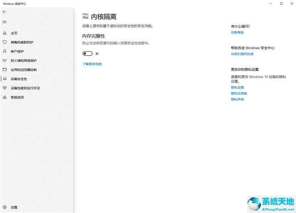Image resolution: width=296 pixels, height=213 pixels.
Task: Click the shield icon for 病毒和威胁防护
Action: coord(5,42)
